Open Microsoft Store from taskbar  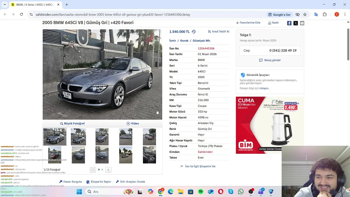point(191,192)
